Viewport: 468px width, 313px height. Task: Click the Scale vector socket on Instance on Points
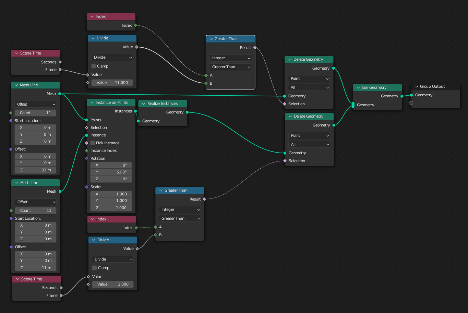coord(87,187)
